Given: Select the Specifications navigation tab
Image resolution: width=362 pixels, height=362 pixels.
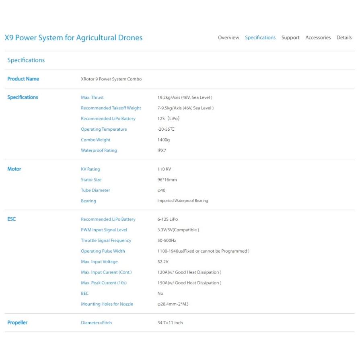Looking at the screenshot, I should pyautogui.click(x=260, y=38).
